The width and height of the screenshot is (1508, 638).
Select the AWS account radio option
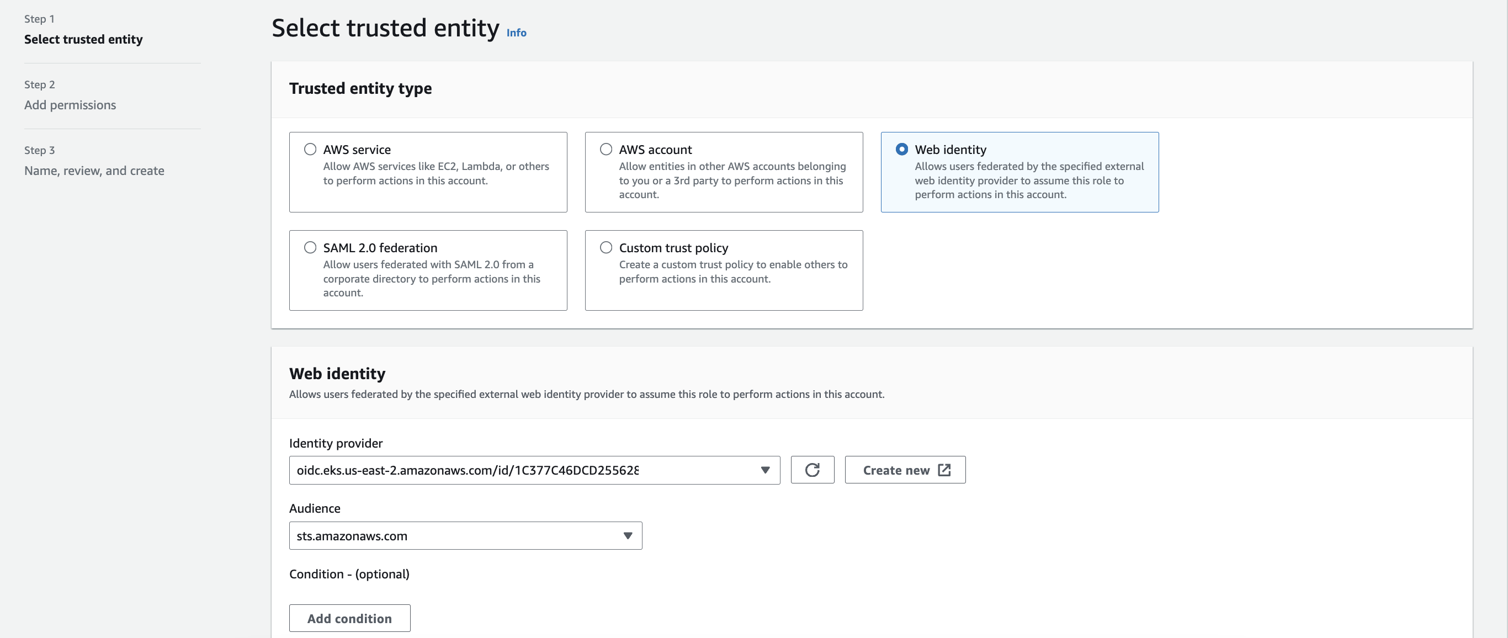pyautogui.click(x=606, y=149)
